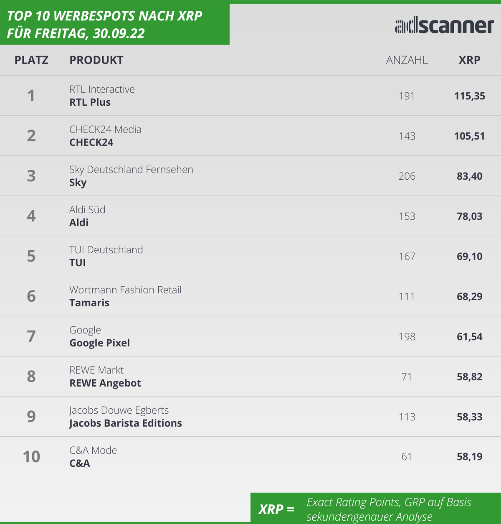Screen dimensions: 501x524
Task: Select the RTL Plus product row
Action: 250,96
